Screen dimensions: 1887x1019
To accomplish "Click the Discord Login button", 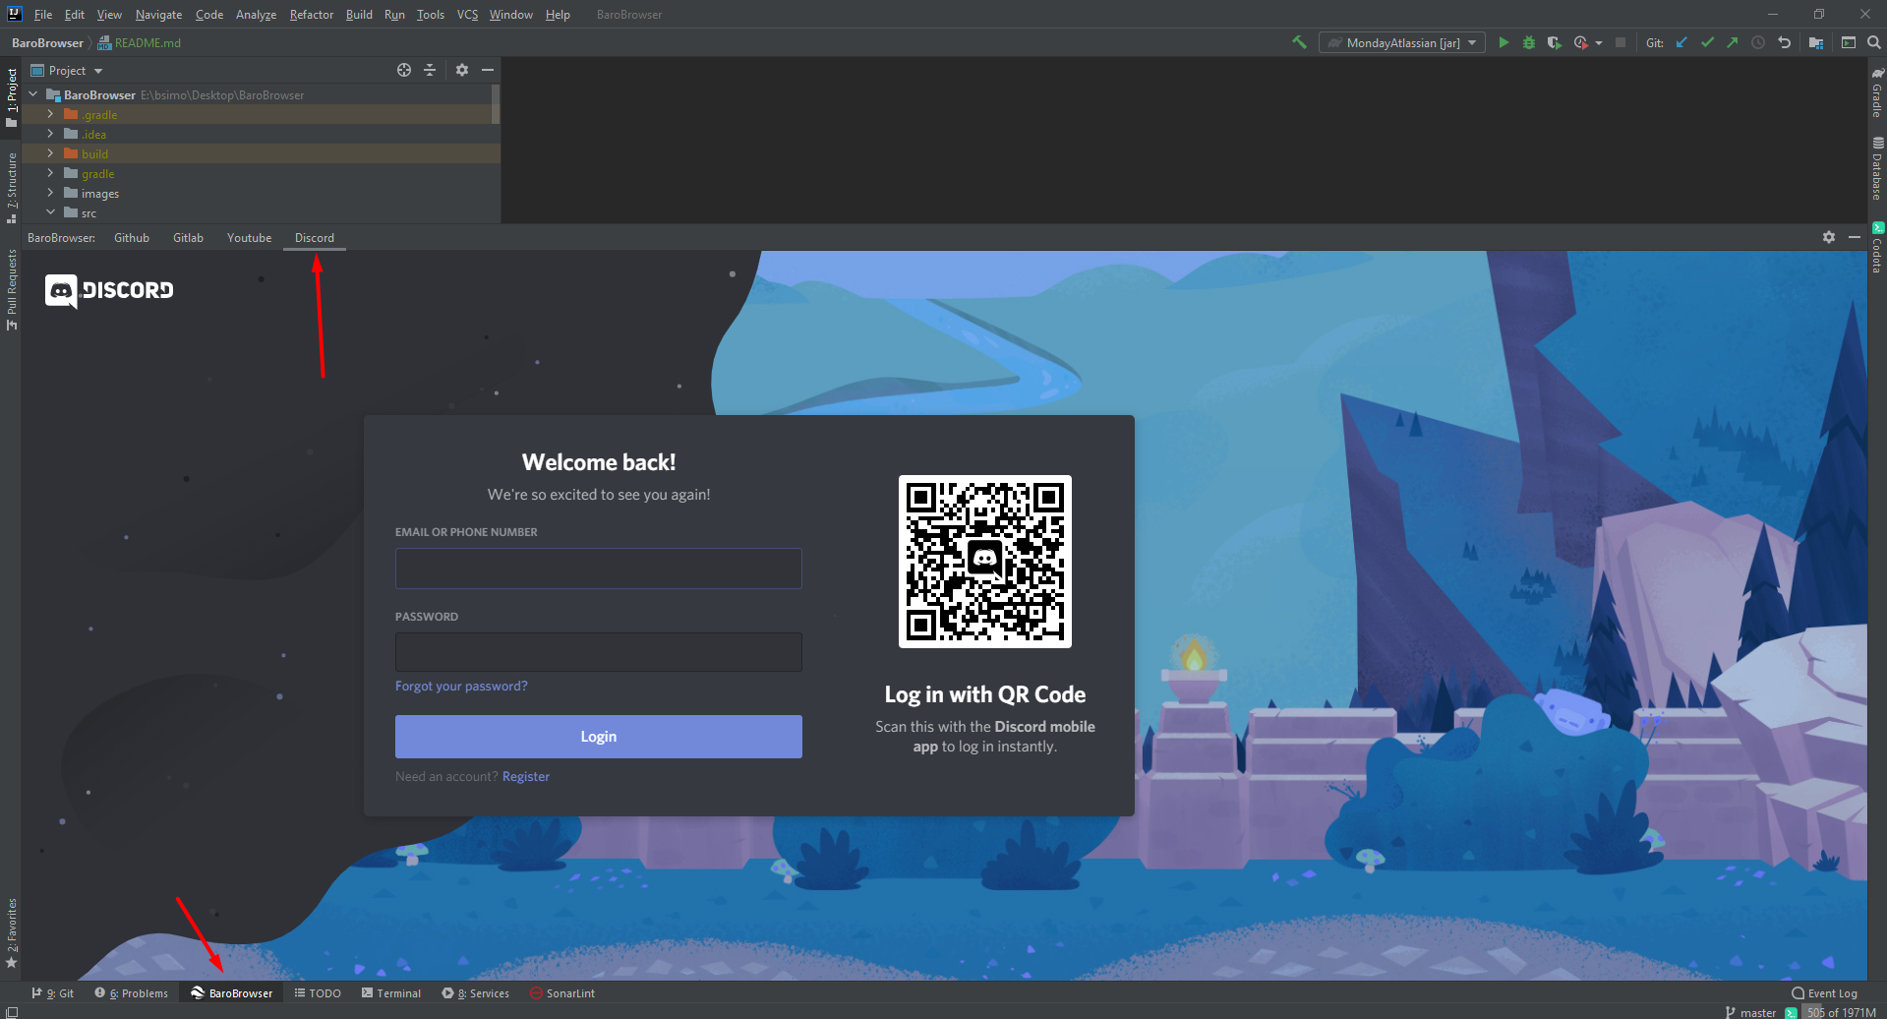I will [x=599, y=737].
